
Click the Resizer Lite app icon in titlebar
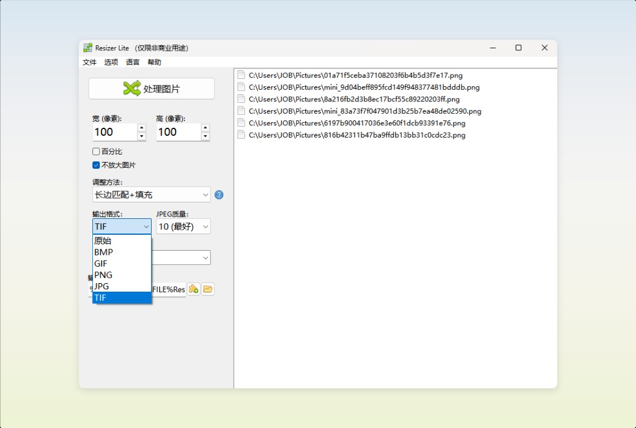87,47
